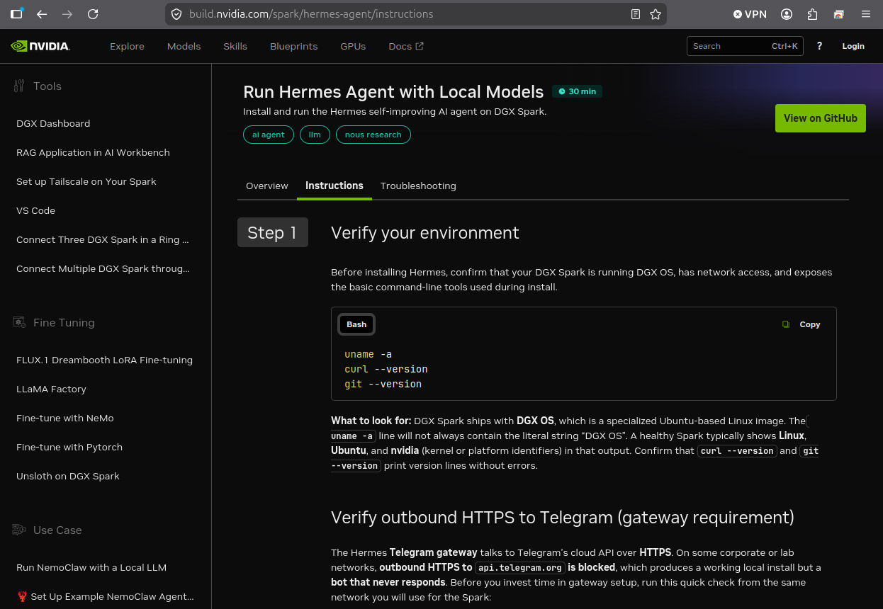Open Fine-tune with NeMo
This screenshot has height=609, width=883.
click(x=65, y=418)
